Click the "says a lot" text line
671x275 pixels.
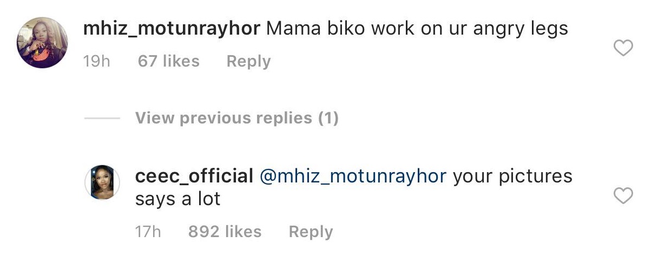(177, 199)
